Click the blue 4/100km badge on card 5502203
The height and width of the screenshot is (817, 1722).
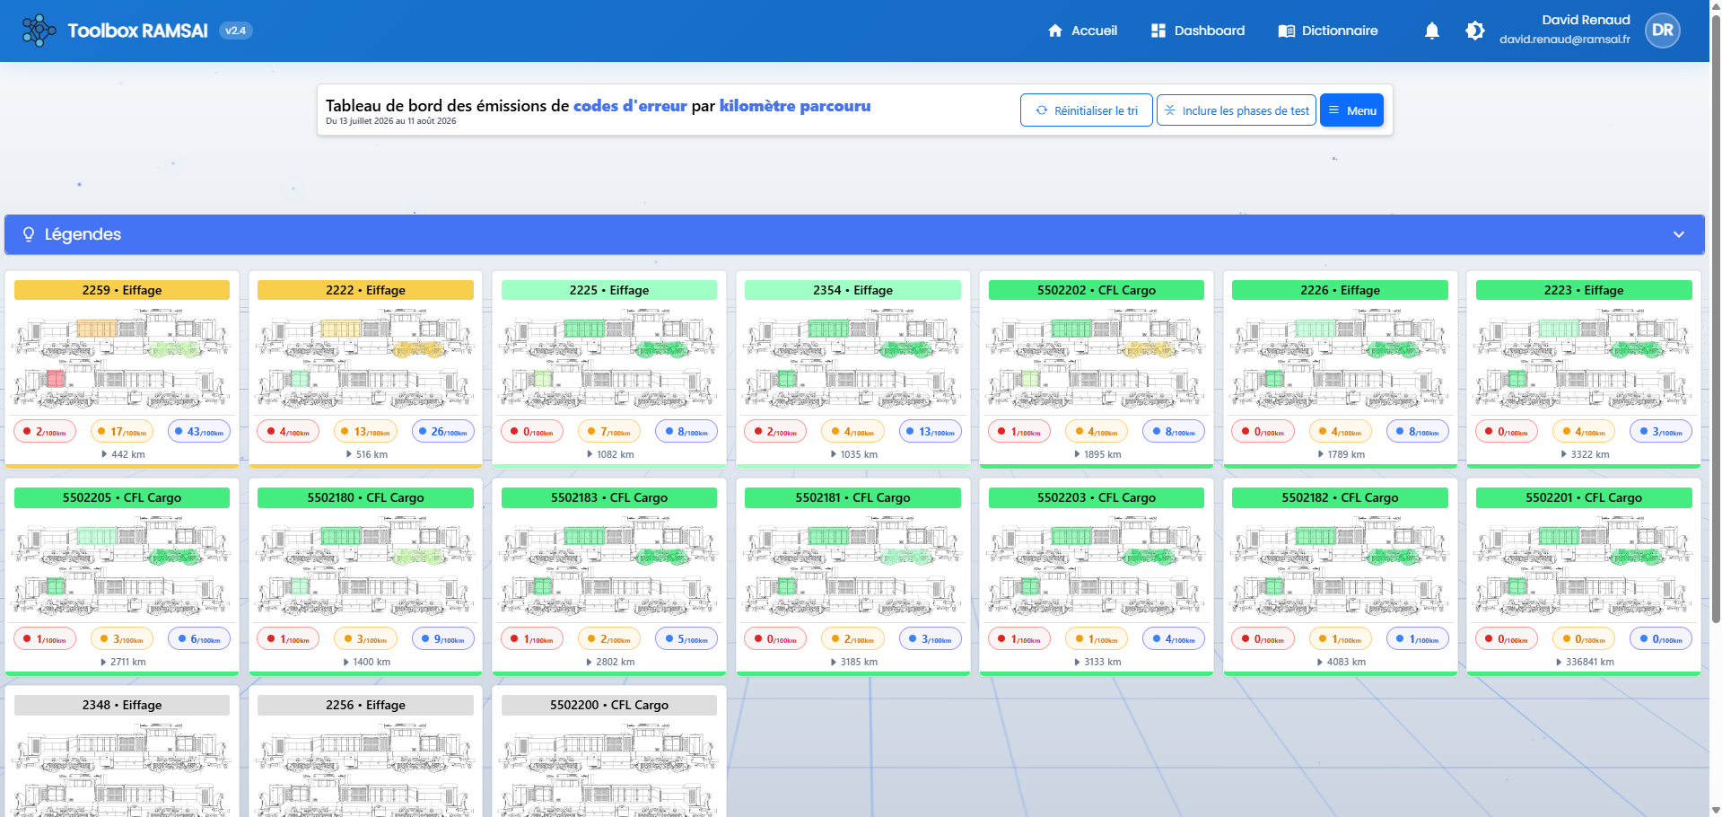coord(1174,639)
